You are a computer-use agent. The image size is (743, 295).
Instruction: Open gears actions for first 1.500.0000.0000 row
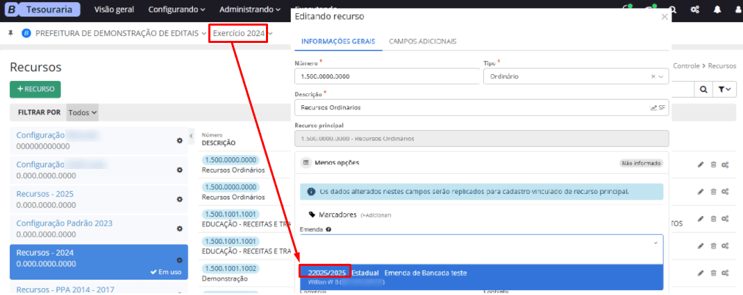pyautogui.click(x=725, y=165)
